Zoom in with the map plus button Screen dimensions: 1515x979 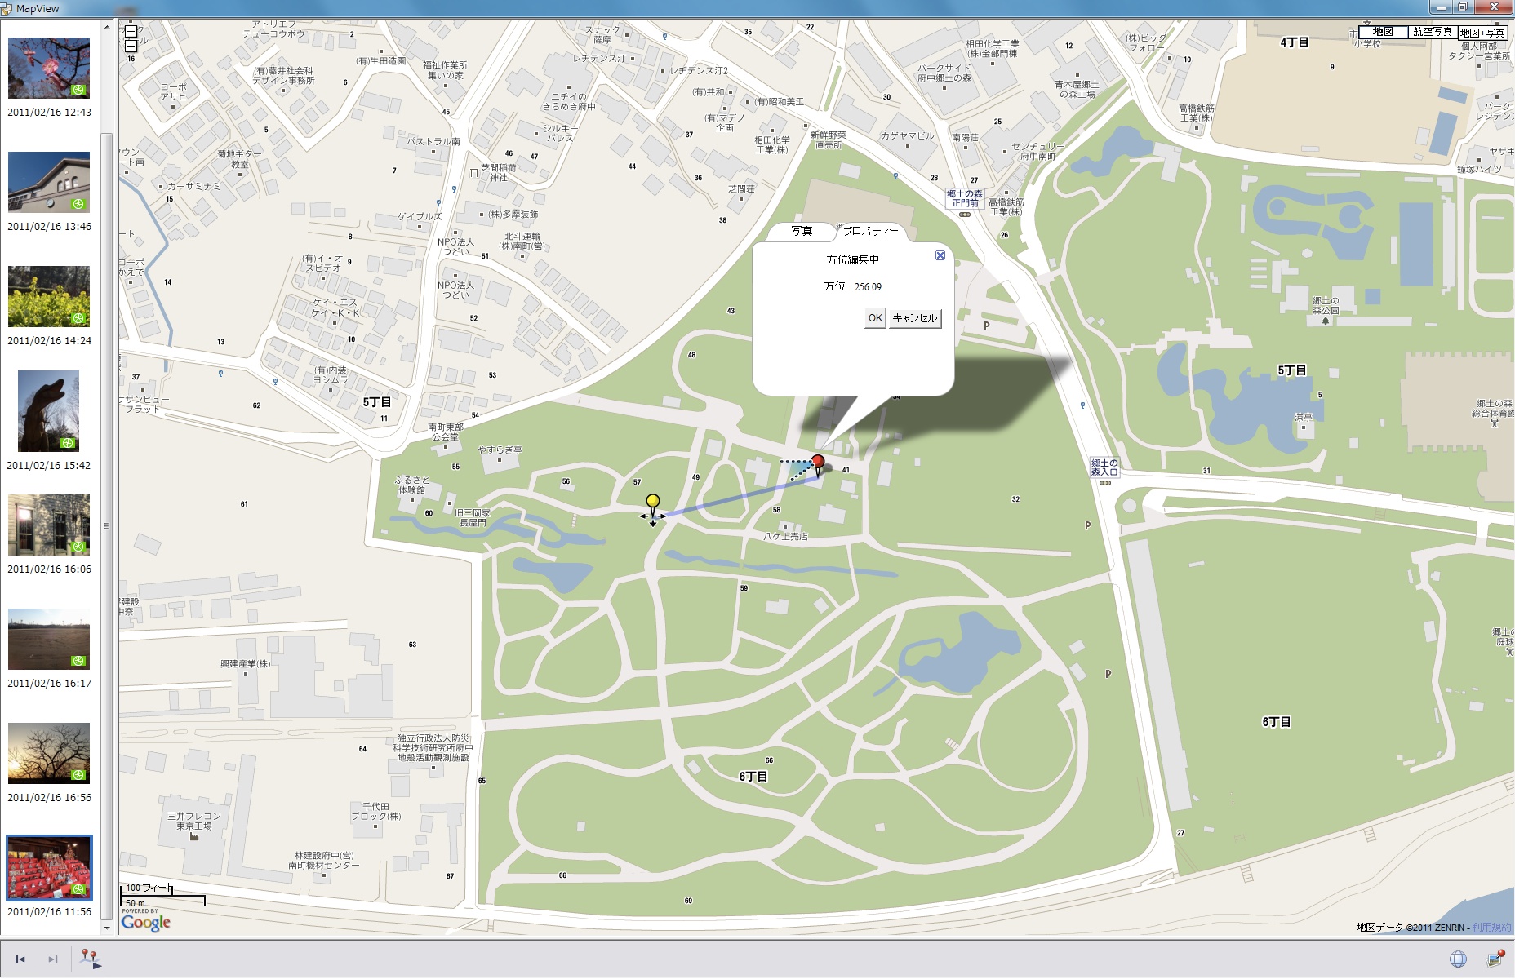[x=131, y=32]
